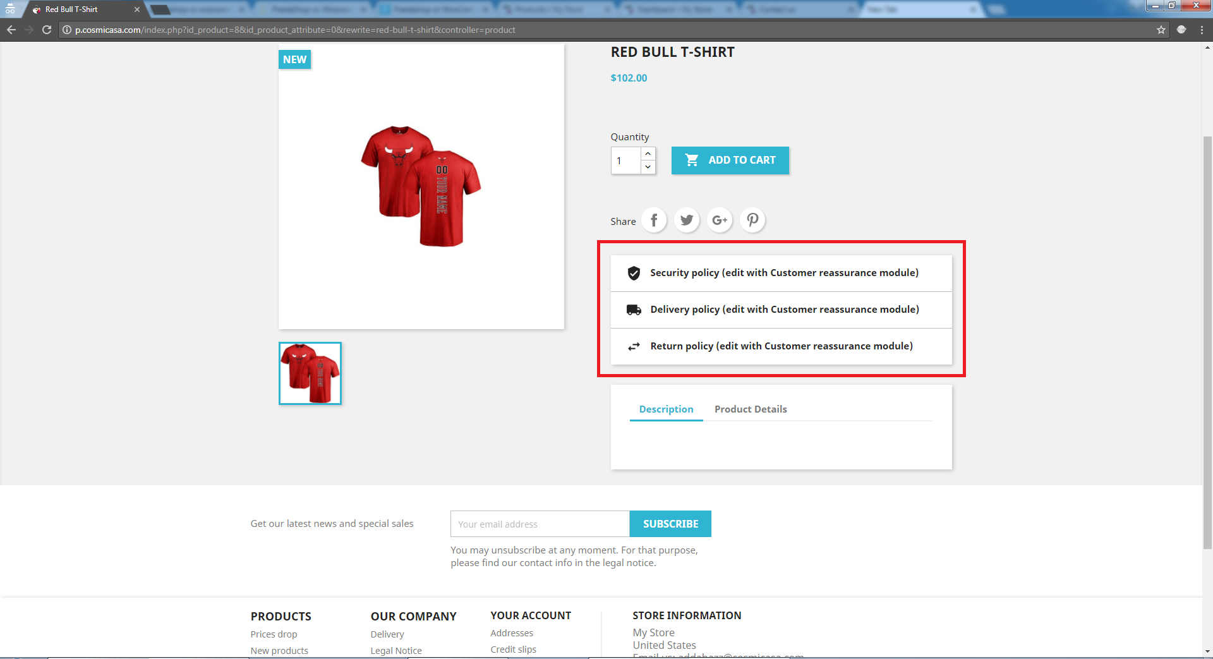Share product on Facebook
Viewport: 1213px width, 659px height.
(x=654, y=221)
